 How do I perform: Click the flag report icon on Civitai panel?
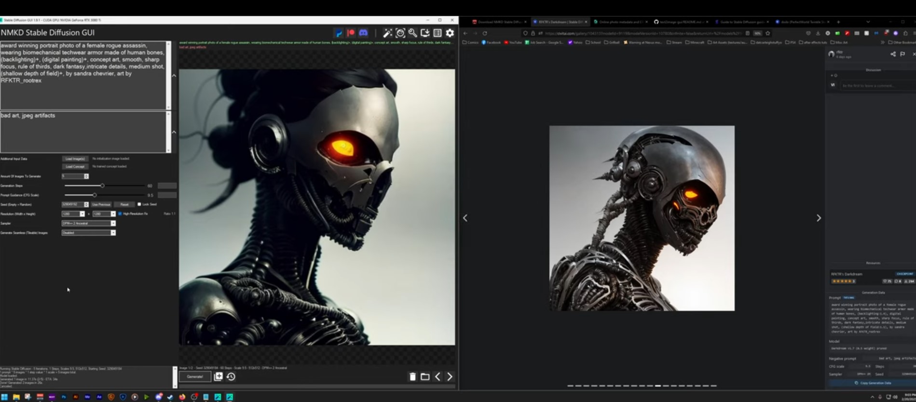[x=902, y=54]
